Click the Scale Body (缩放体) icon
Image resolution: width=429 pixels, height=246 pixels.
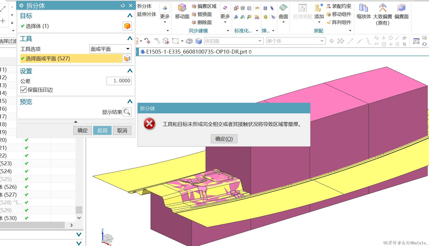point(363,8)
